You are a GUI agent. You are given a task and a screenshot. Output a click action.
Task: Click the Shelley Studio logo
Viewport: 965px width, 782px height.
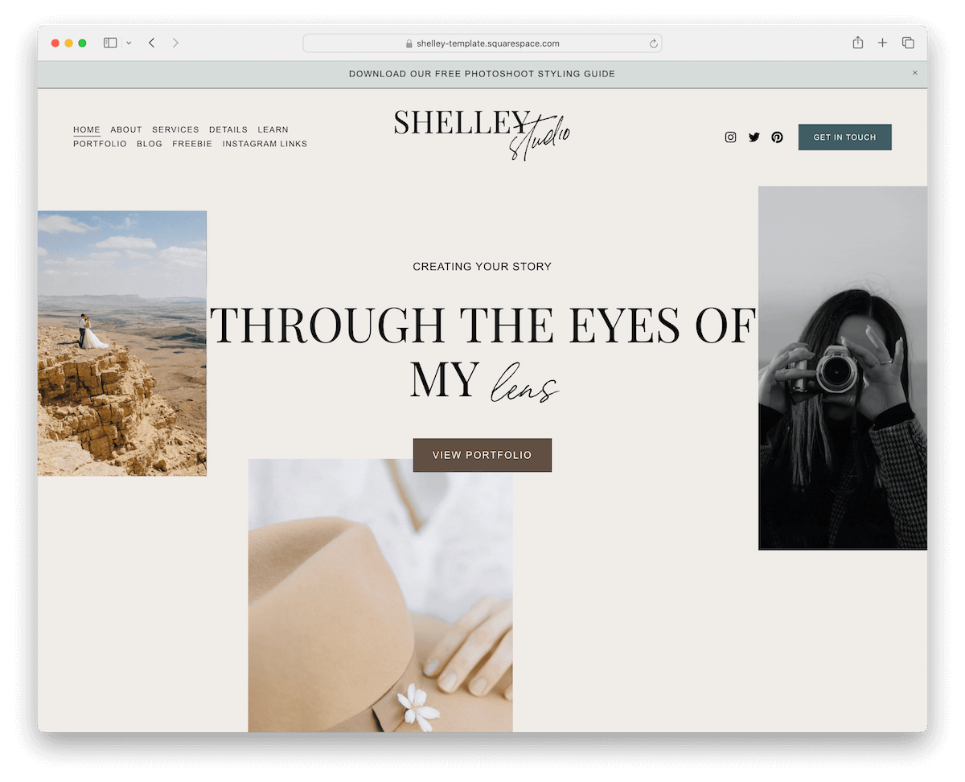pos(482,133)
